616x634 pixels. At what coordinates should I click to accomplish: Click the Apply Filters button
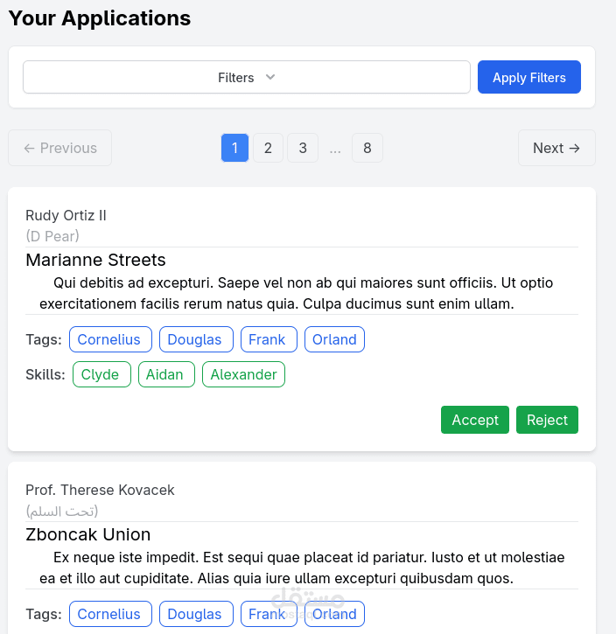528,77
